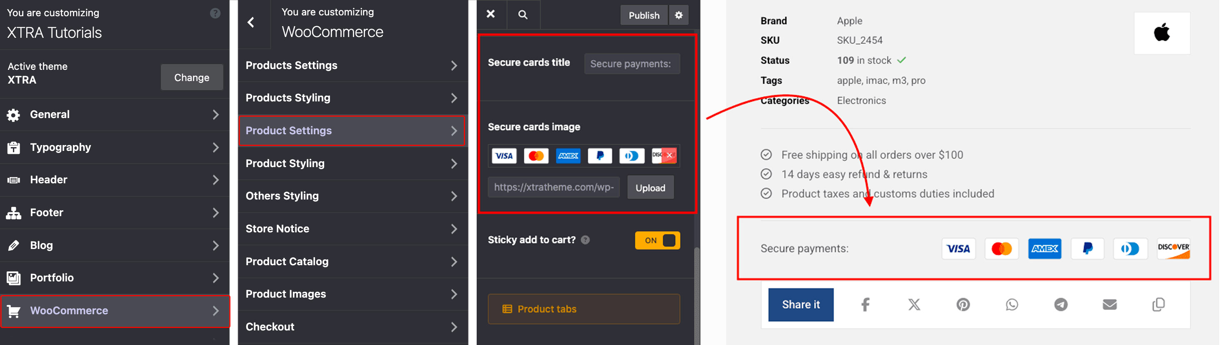This screenshot has height=345, width=1220.
Task: Share via the WhatsApp icon
Action: click(1012, 305)
